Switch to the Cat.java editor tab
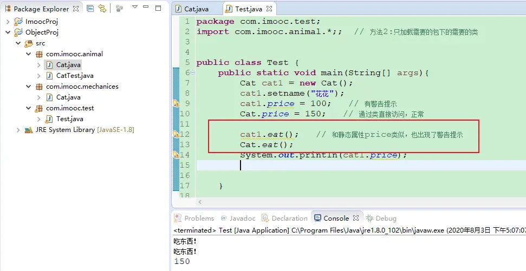The width and height of the screenshot is (526, 271). point(195,9)
